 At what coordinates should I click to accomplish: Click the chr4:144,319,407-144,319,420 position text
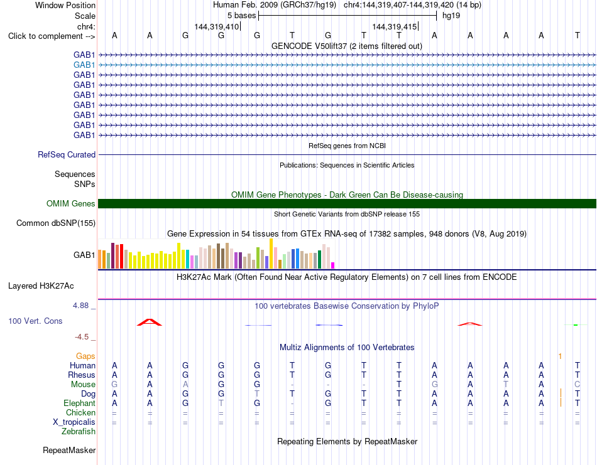click(x=412, y=5)
